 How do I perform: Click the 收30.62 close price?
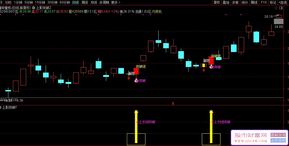pos(62,12)
